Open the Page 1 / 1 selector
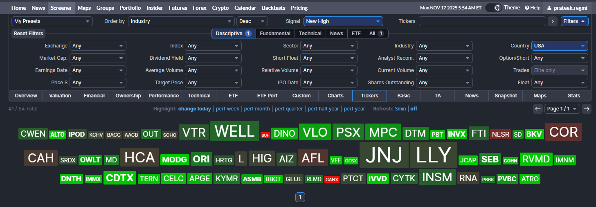The height and width of the screenshot is (207, 596). pos(562,109)
